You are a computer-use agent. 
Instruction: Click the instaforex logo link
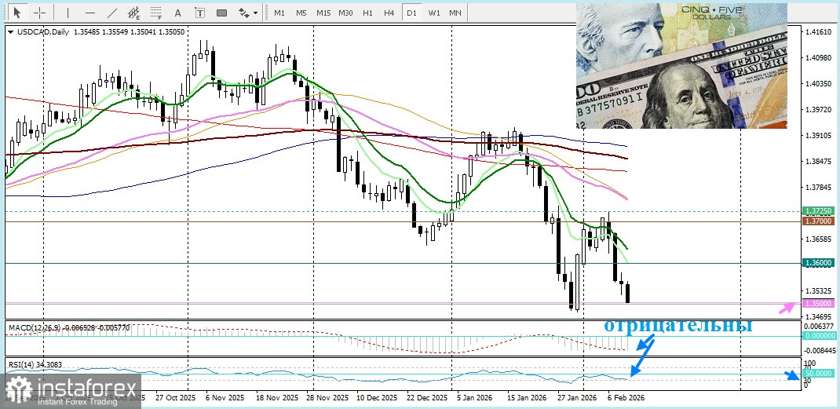[x=72, y=390]
